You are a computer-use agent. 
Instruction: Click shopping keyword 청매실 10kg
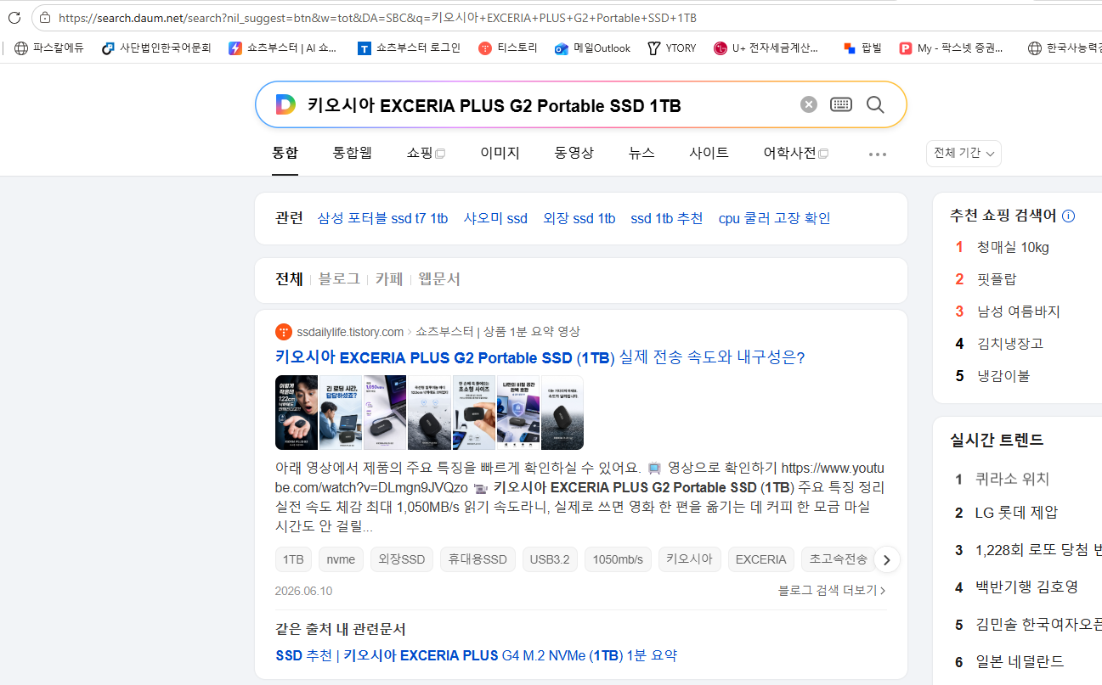pos(1013,247)
